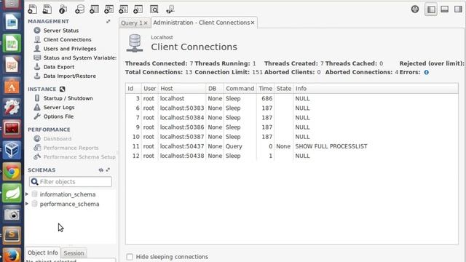
Task: Click the Instance section icon
Action: [x=62, y=89]
